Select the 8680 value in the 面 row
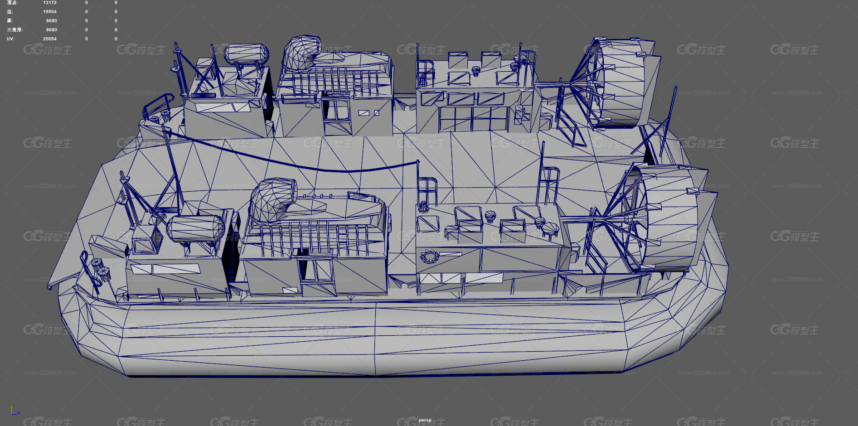The height and width of the screenshot is (426, 858). (x=52, y=21)
